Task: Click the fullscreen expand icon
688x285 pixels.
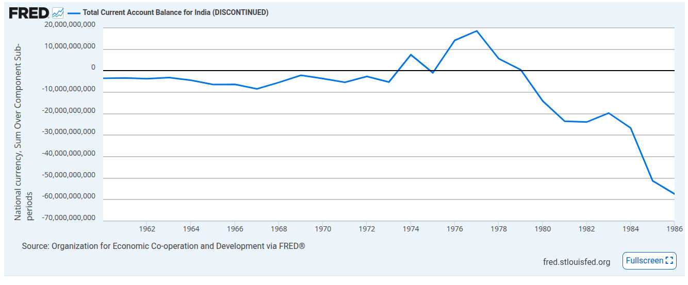Action: coord(669,261)
